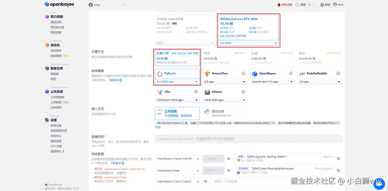Image resolution: width=388 pixels, height=191 pixels.
Task: Open the 有新消息 notification bell
Action: click(x=285, y=5)
